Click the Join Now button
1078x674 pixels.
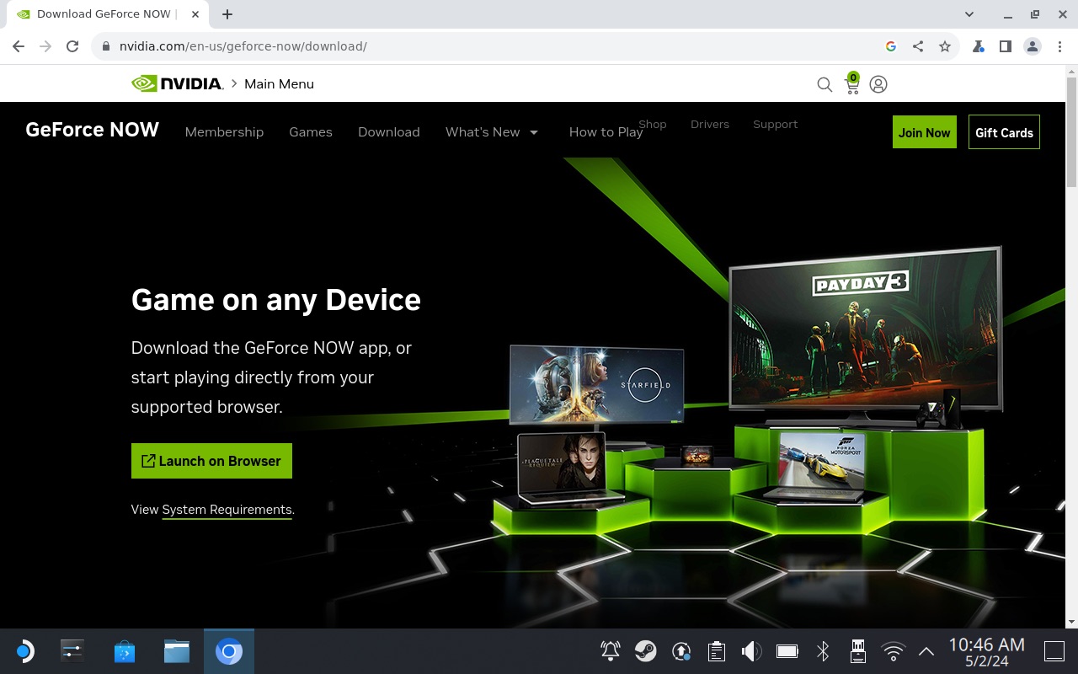coord(925,132)
